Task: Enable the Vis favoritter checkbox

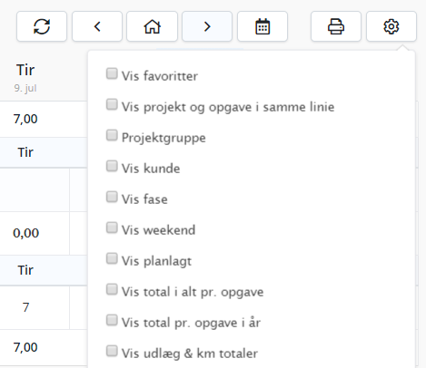Action: [x=112, y=73]
